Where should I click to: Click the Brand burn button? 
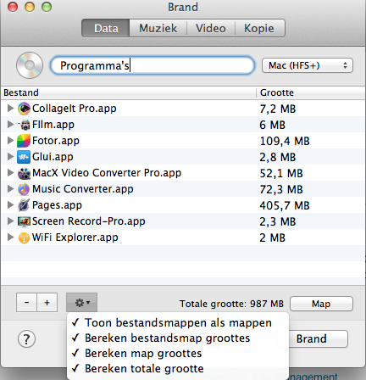coord(316,338)
